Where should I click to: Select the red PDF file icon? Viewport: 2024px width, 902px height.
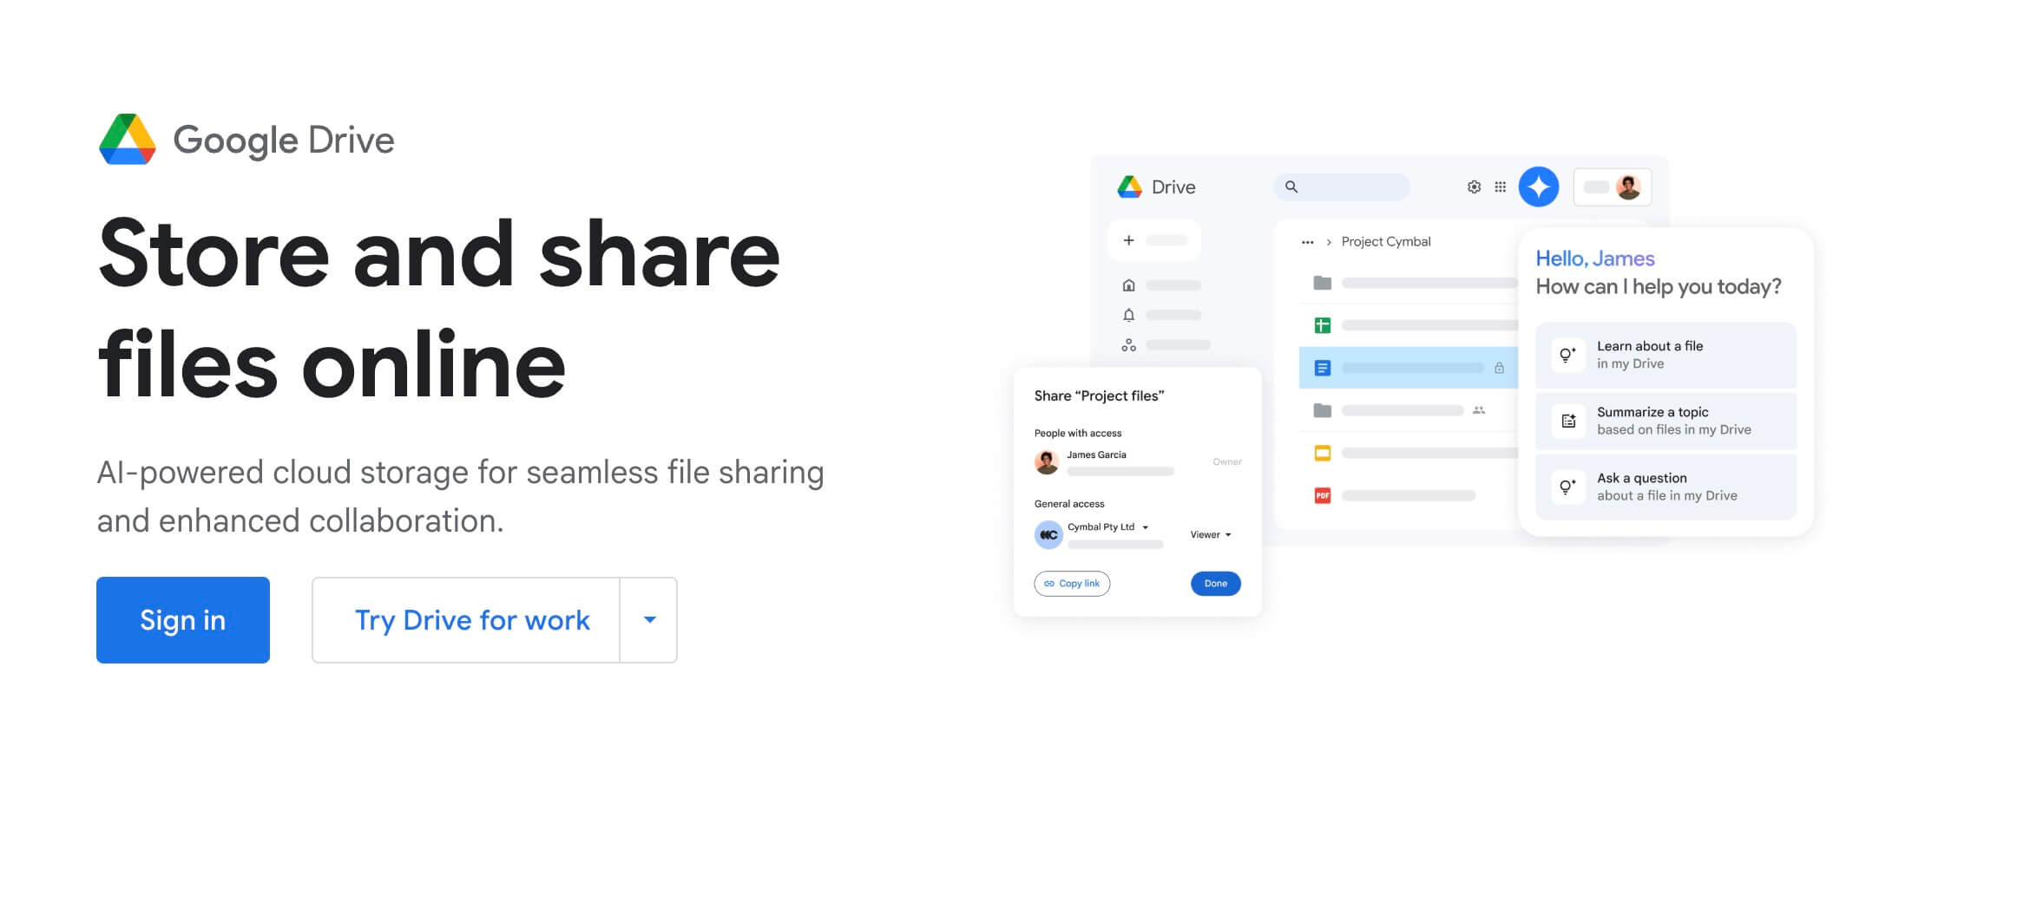(1322, 496)
